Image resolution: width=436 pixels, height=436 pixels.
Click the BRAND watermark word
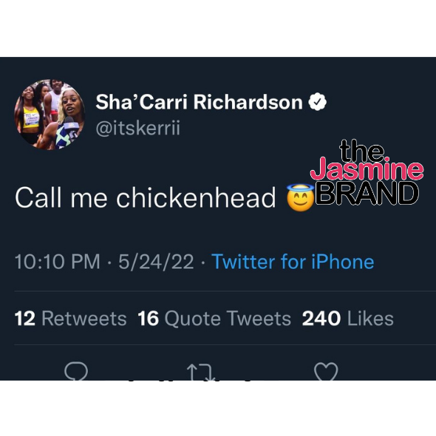pos(367,193)
